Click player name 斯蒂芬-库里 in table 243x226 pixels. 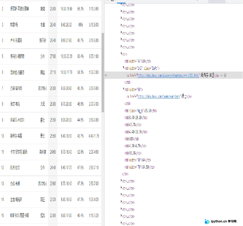point(16,136)
